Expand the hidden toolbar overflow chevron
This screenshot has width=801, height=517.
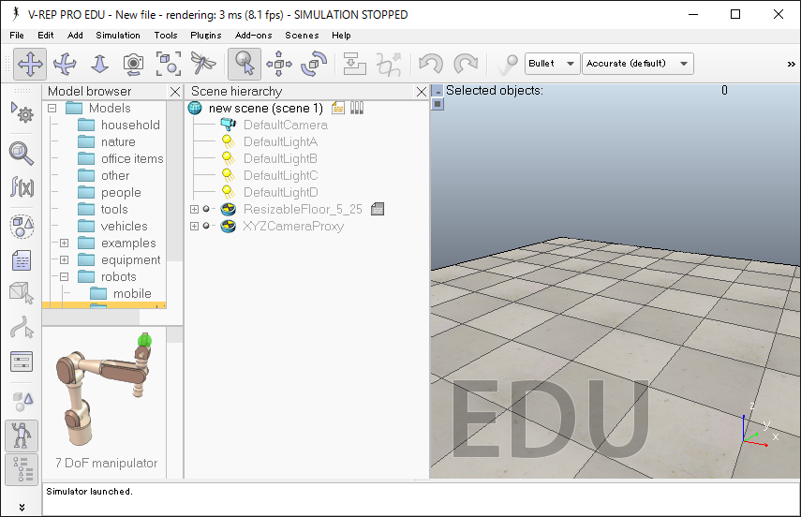coord(792,64)
